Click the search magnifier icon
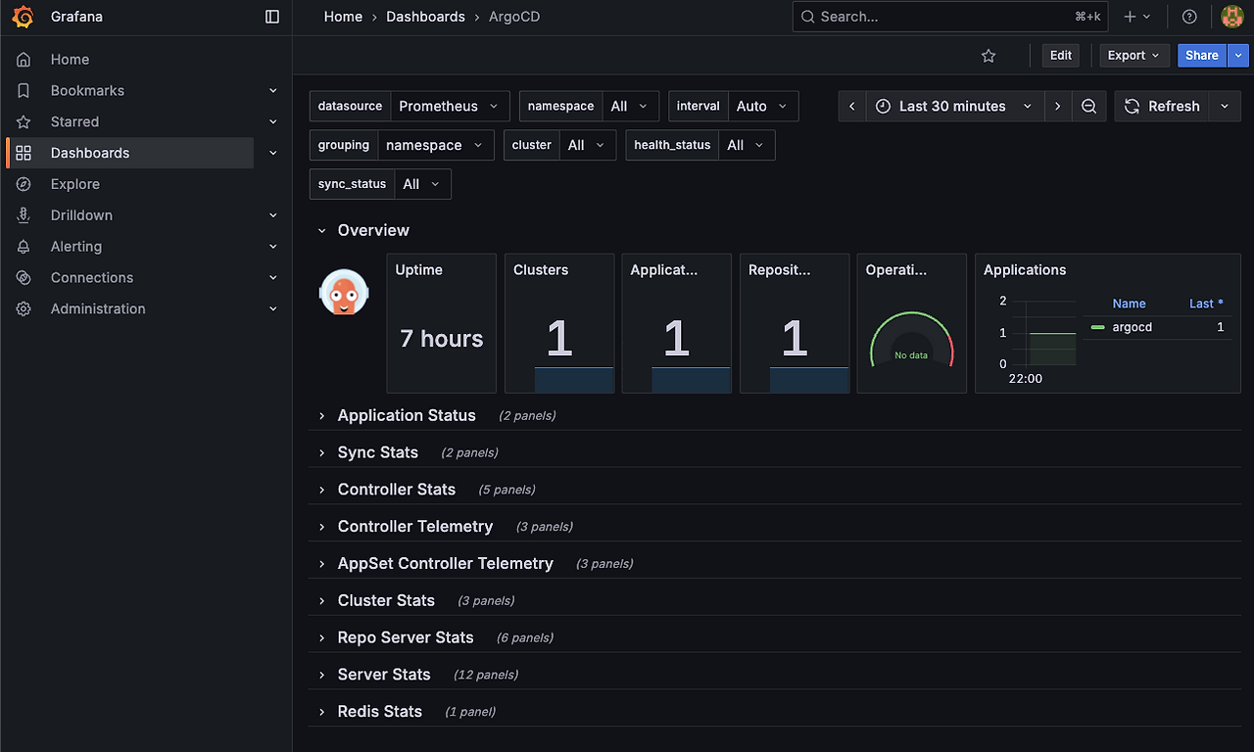Screen dimensions: 1254x752 (x=808, y=17)
